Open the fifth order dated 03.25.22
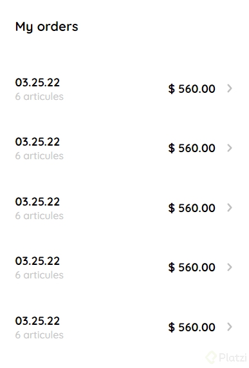 pyautogui.click(x=37, y=321)
